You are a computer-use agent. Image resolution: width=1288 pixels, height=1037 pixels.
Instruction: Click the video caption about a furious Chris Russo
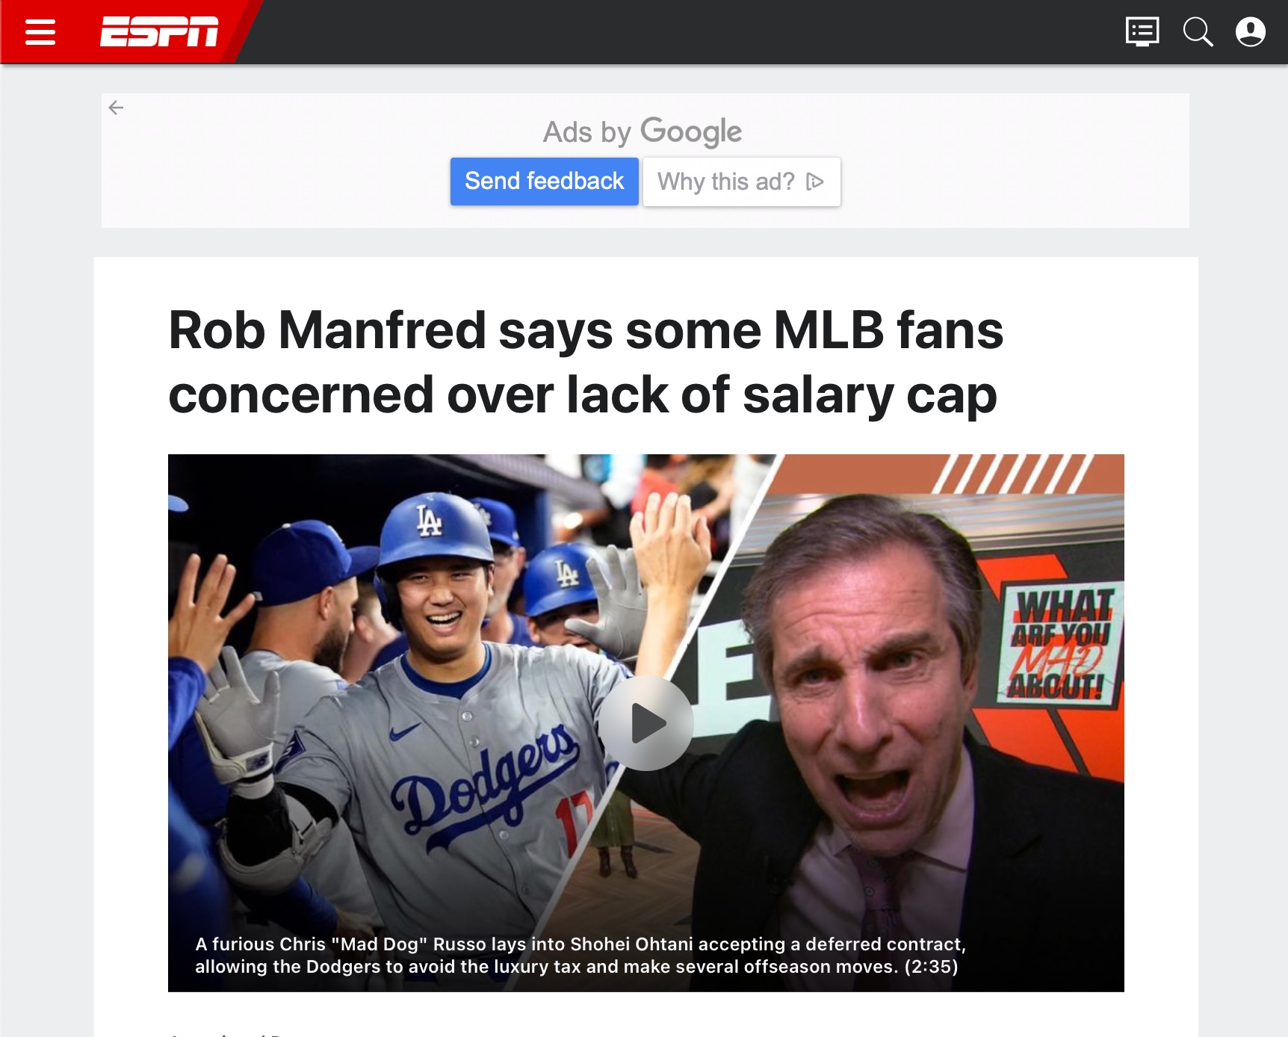pos(580,956)
